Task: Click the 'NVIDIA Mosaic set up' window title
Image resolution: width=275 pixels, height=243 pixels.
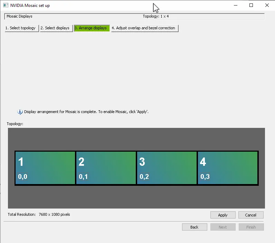Action: click(30, 6)
